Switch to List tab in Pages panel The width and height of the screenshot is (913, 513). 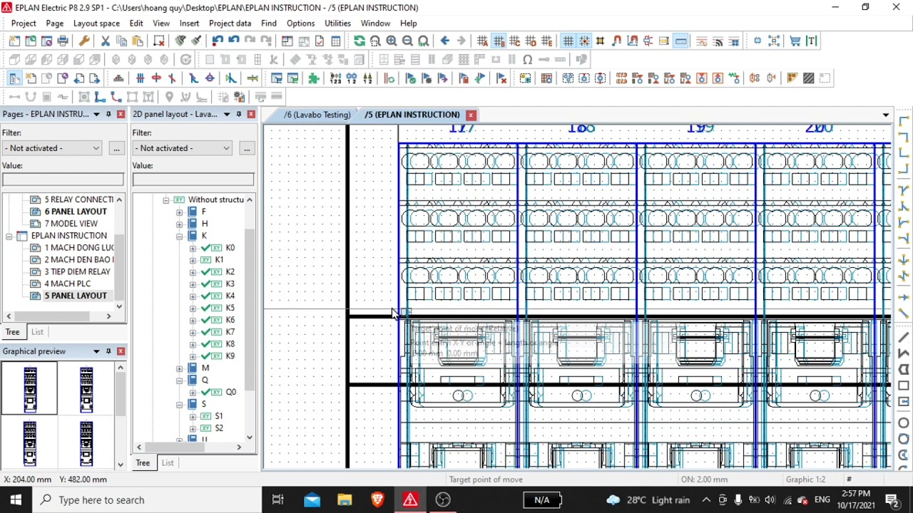[37, 332]
